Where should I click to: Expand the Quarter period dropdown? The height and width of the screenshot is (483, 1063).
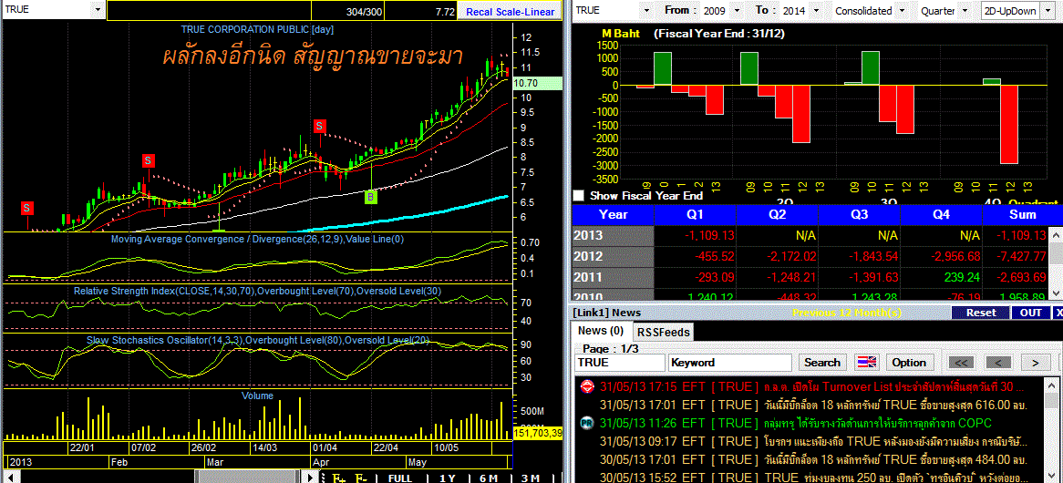point(963,10)
